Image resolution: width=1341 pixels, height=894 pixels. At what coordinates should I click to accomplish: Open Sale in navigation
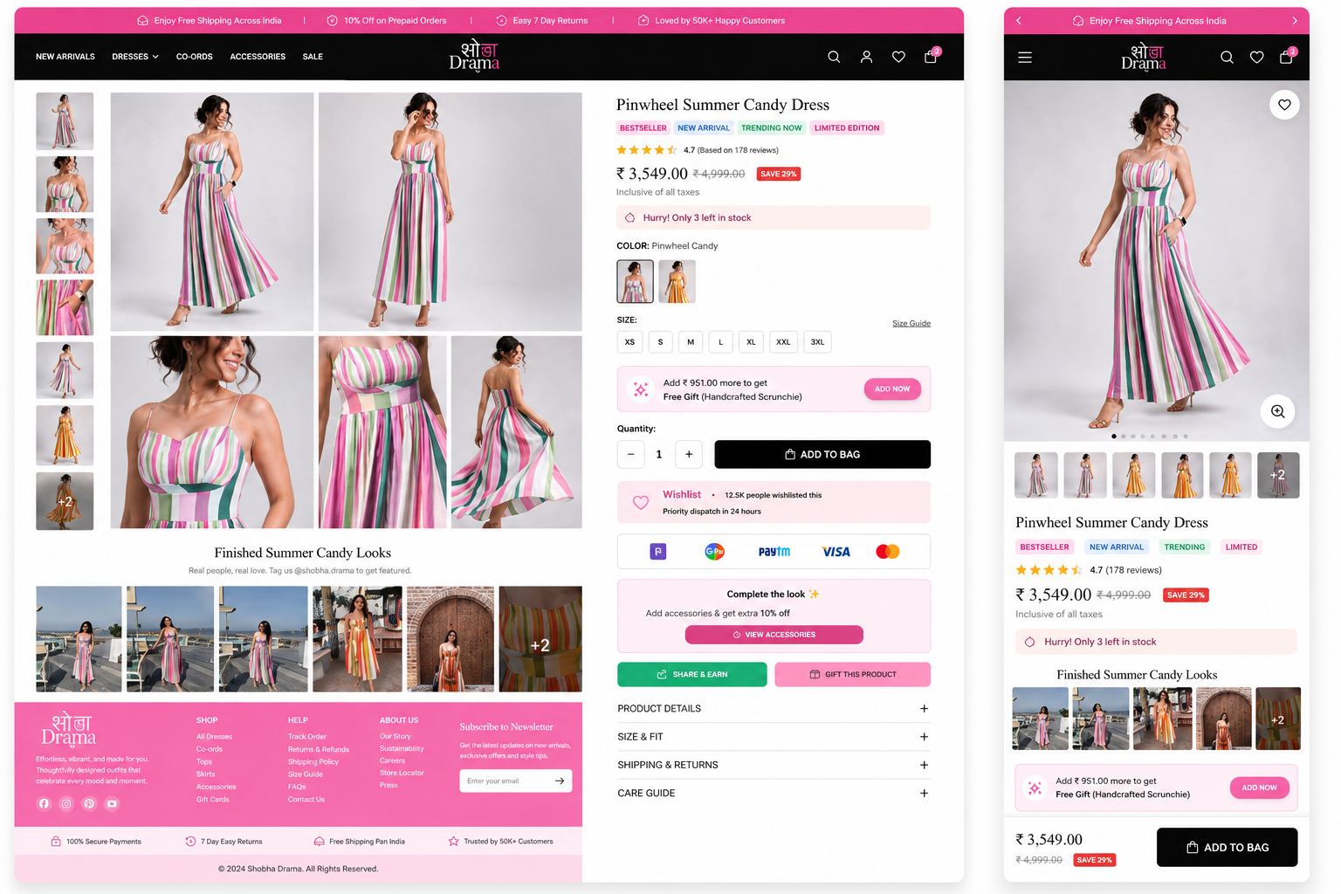[x=313, y=57]
